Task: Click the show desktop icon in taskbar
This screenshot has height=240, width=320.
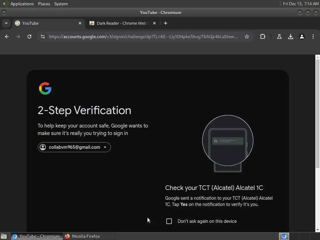Action: [x=4, y=236]
